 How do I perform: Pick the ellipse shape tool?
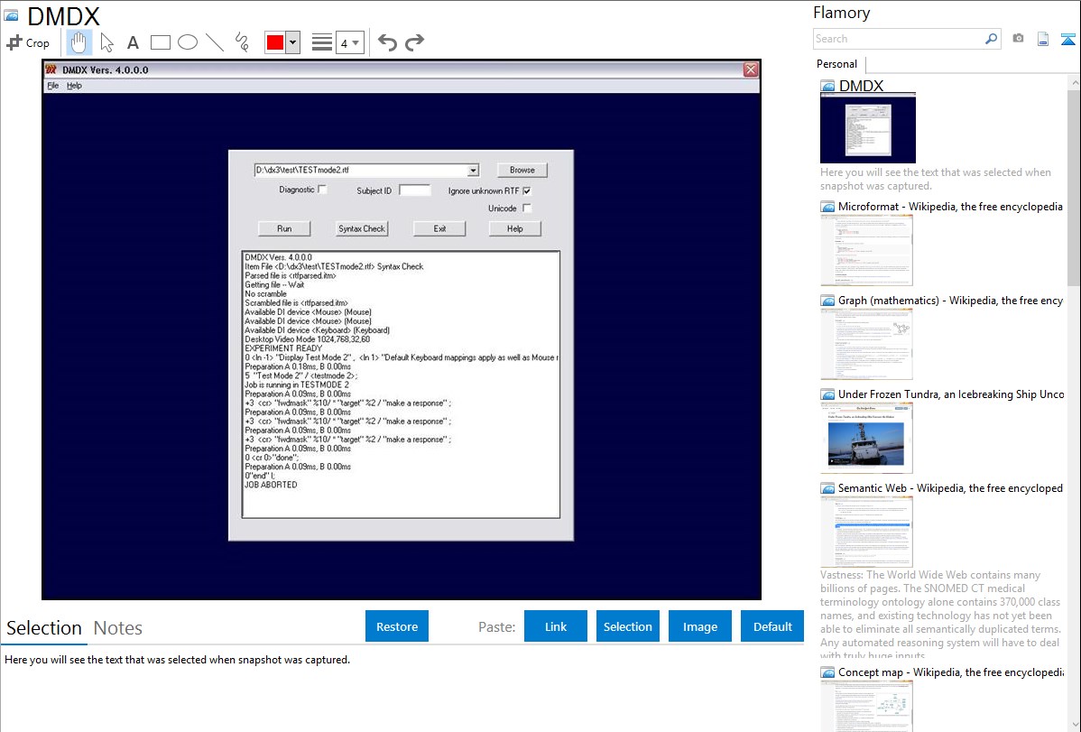coord(188,42)
